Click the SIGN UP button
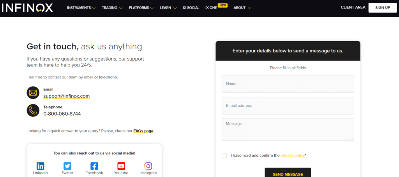 (383, 8)
